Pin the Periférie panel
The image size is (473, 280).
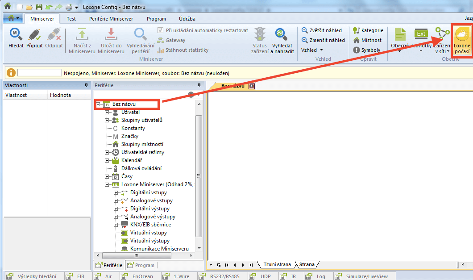click(199, 85)
